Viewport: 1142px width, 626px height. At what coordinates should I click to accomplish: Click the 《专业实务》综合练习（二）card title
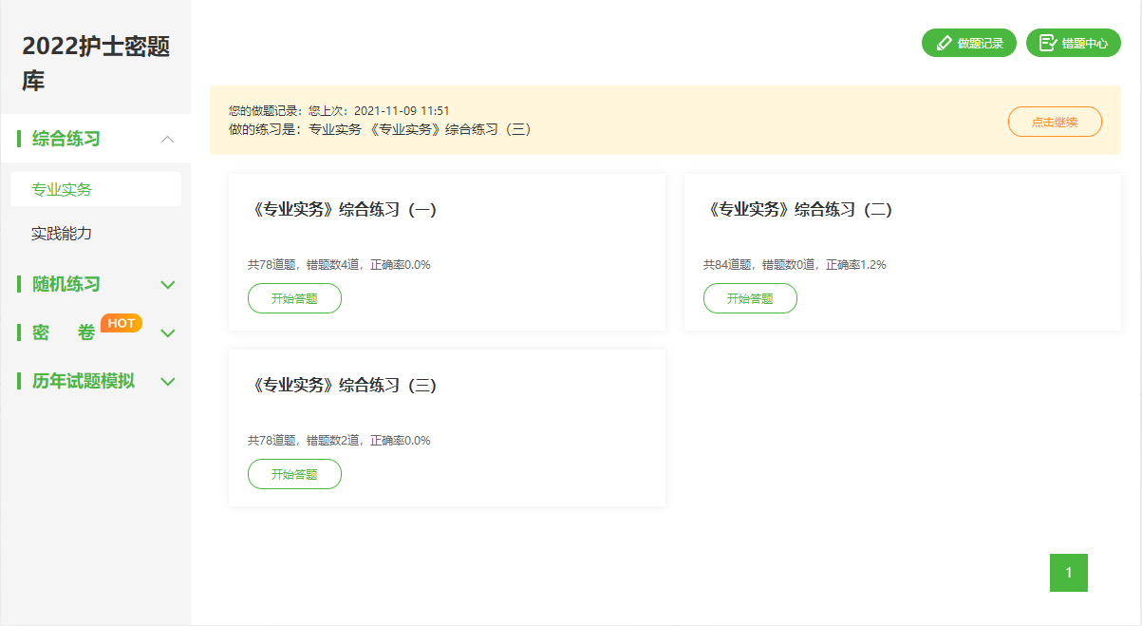801,210
